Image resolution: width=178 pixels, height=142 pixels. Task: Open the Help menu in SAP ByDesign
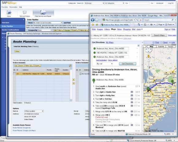pyautogui.click(x=20, y=7)
